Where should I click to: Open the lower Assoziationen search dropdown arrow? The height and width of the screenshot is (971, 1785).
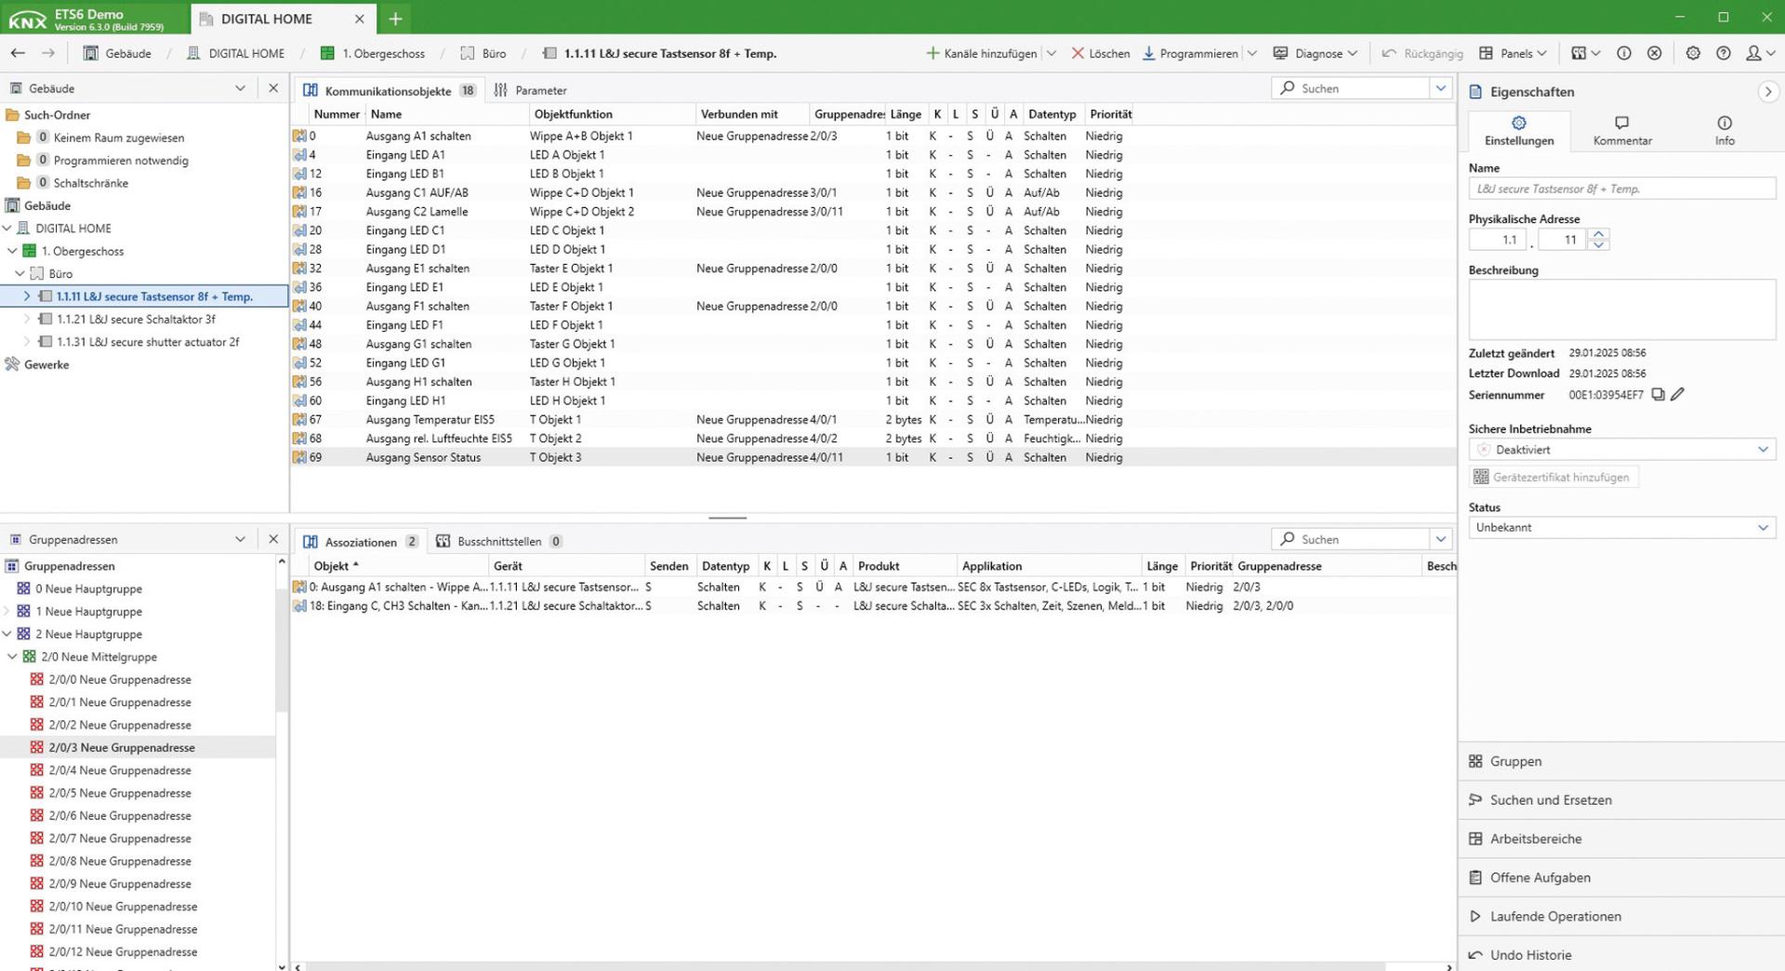(1441, 539)
